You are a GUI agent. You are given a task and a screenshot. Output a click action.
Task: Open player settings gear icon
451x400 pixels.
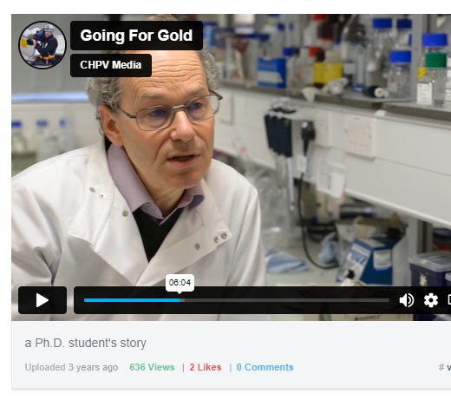(x=431, y=300)
